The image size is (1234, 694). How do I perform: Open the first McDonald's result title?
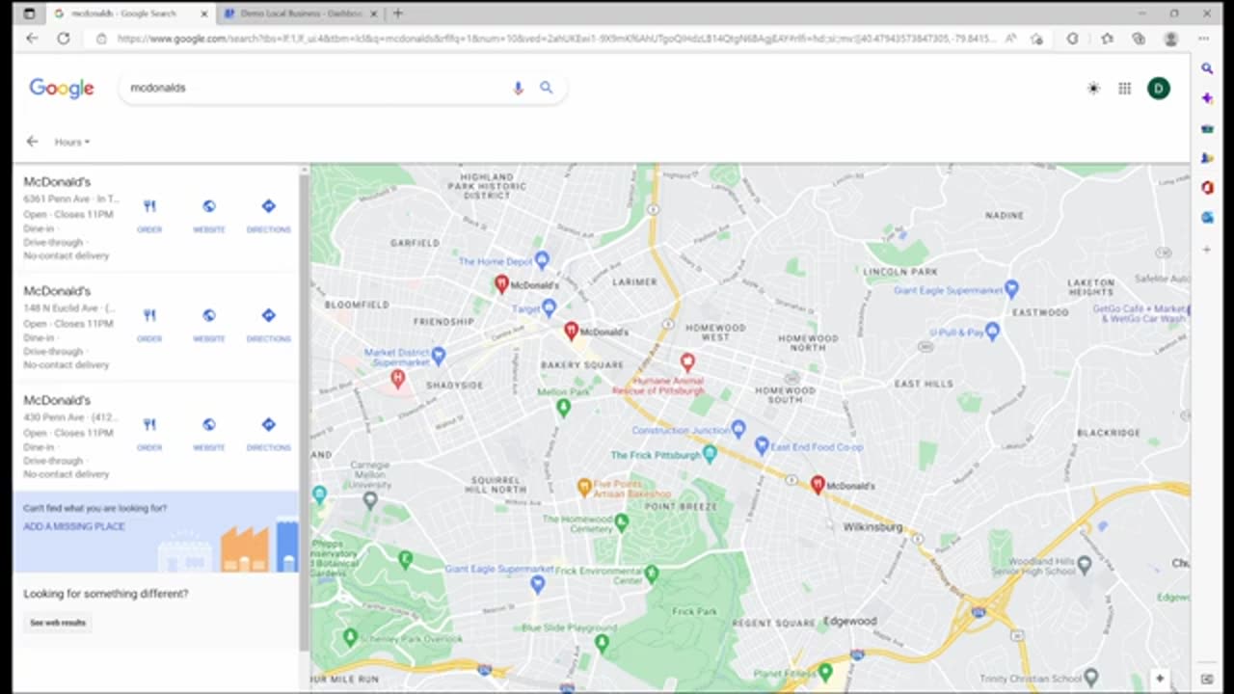[x=57, y=182]
